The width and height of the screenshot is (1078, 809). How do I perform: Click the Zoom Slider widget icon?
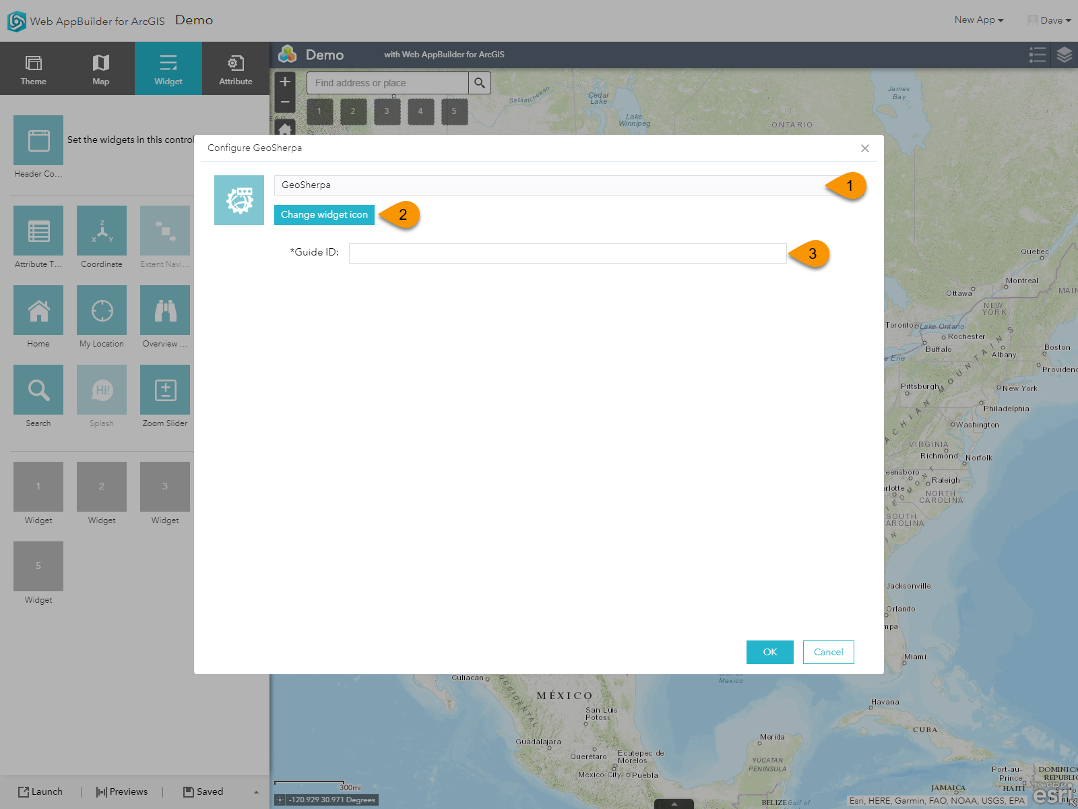[x=165, y=390]
